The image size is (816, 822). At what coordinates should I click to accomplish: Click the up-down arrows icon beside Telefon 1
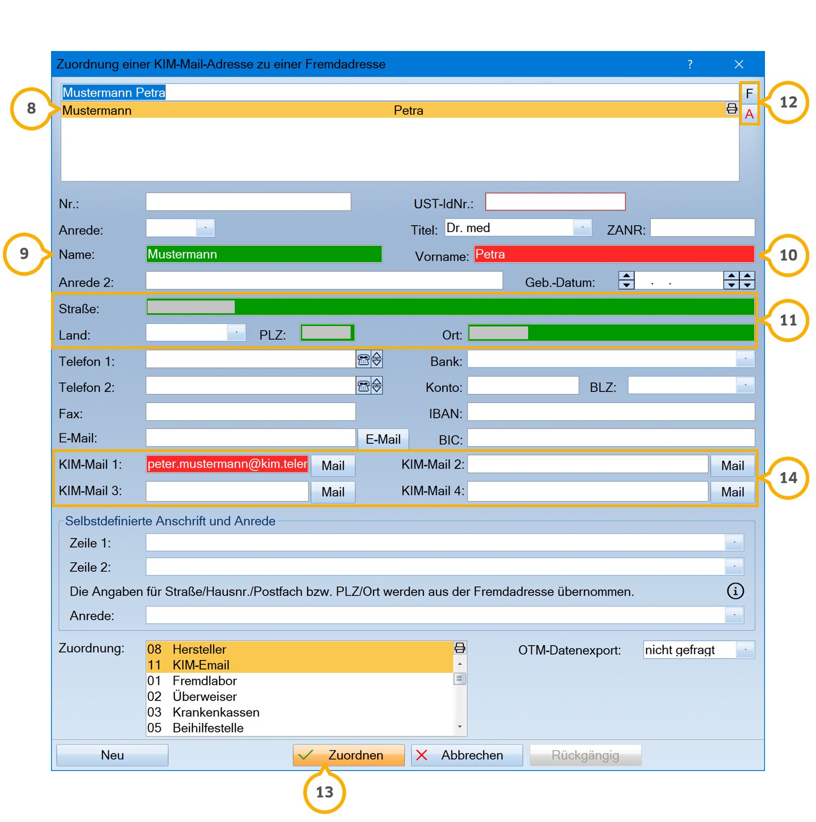tap(377, 359)
